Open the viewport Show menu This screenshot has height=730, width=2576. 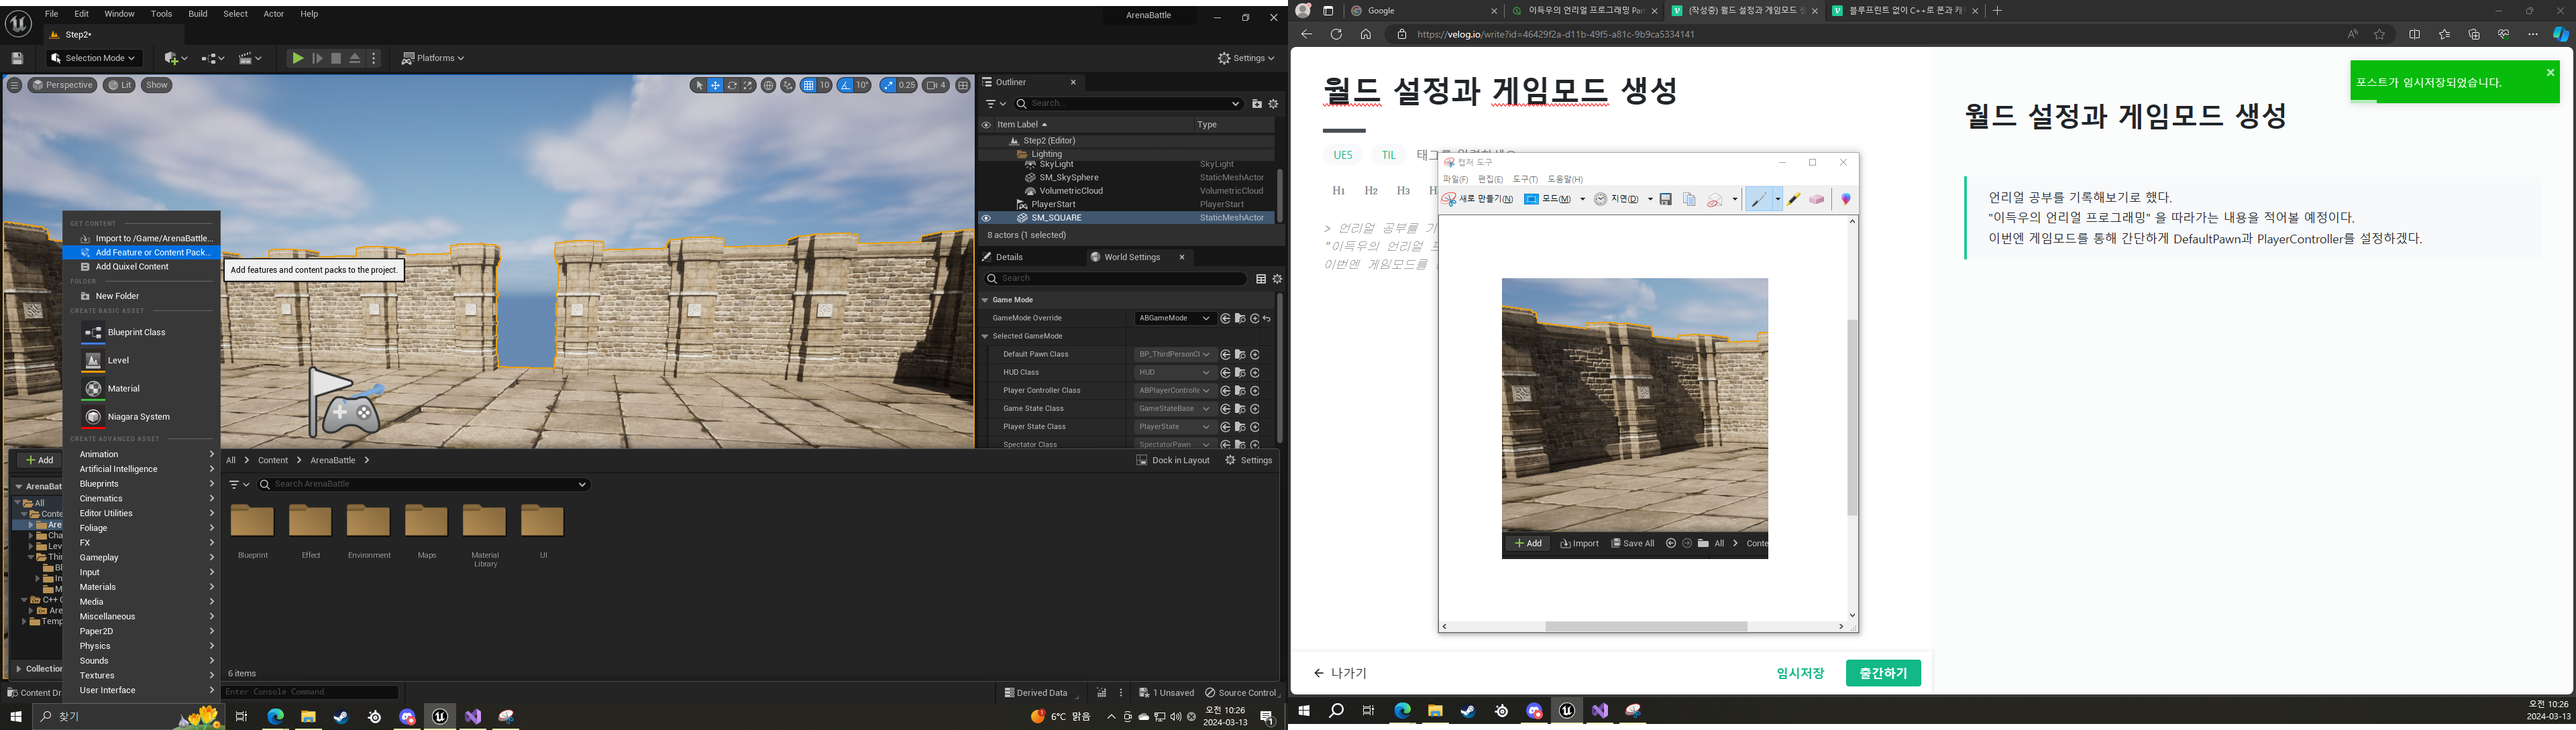coord(157,86)
